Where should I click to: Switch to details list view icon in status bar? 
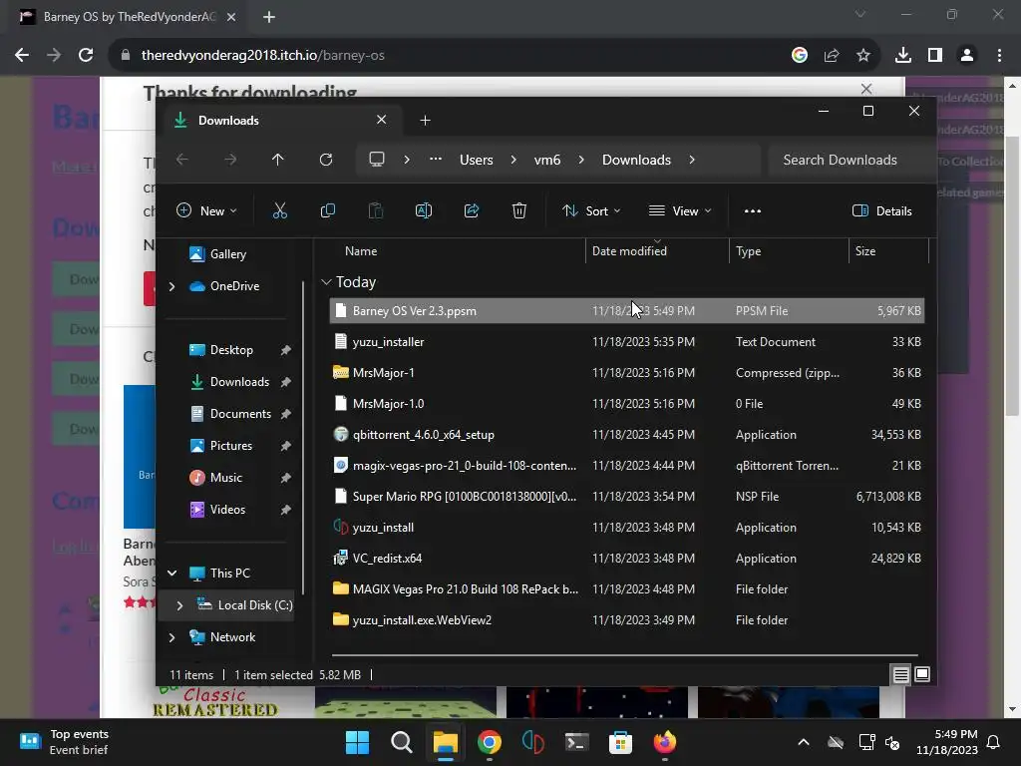[x=900, y=675]
